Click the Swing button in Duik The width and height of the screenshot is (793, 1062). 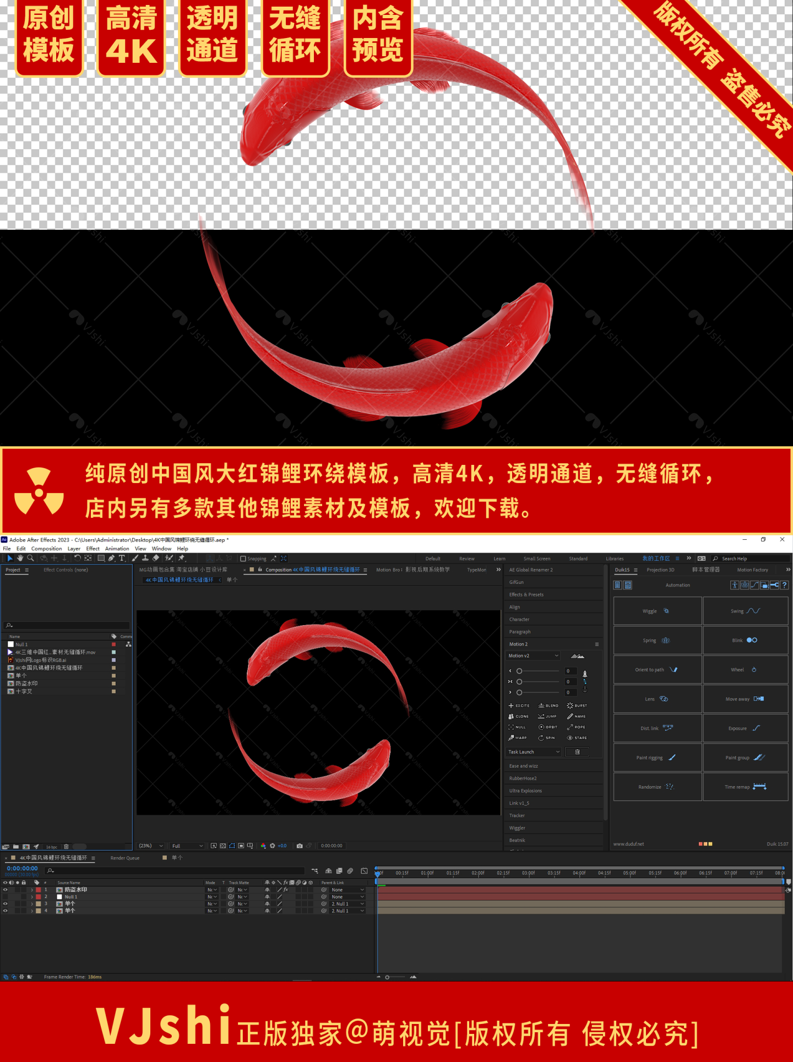tap(746, 611)
